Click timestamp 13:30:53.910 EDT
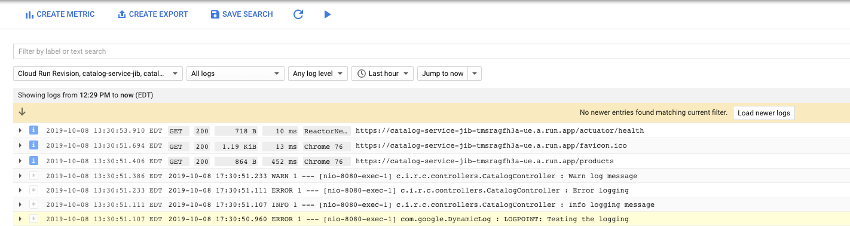Screen dimensions: 850x226 (x=104, y=131)
